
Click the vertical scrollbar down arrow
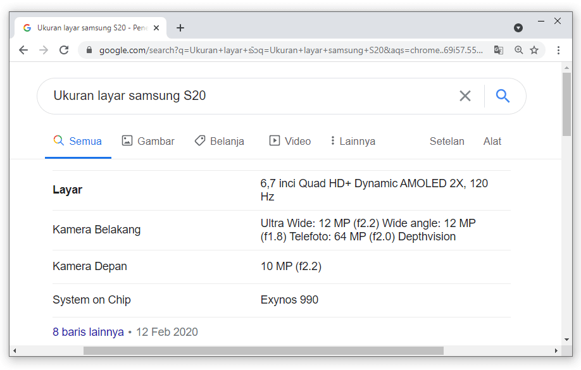point(566,340)
